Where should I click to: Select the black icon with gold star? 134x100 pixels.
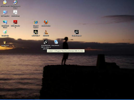pyautogui.click(x=36, y=32)
